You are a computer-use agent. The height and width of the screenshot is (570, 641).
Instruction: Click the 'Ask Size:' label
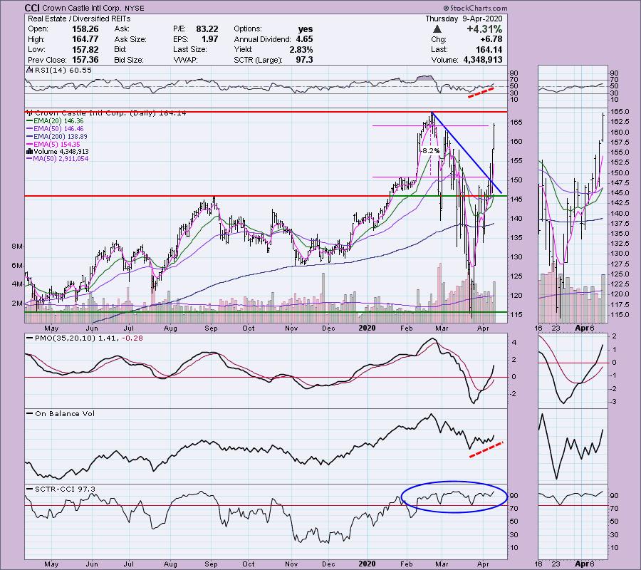click(130, 39)
